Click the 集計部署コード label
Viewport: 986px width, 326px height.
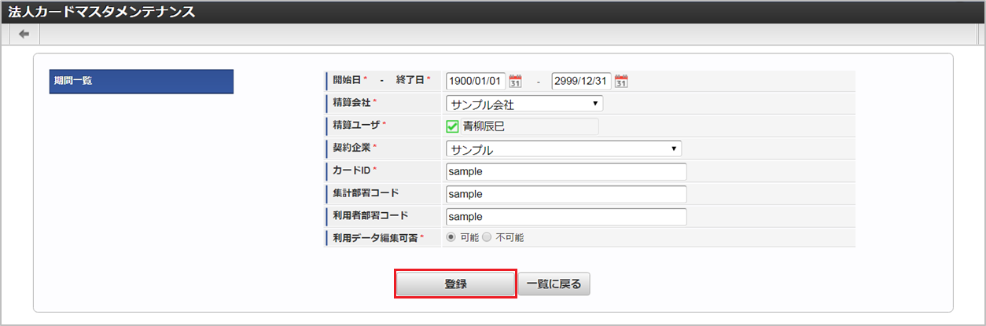366,192
